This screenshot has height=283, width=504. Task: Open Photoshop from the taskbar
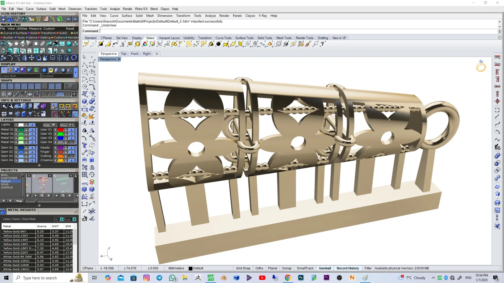301,278
